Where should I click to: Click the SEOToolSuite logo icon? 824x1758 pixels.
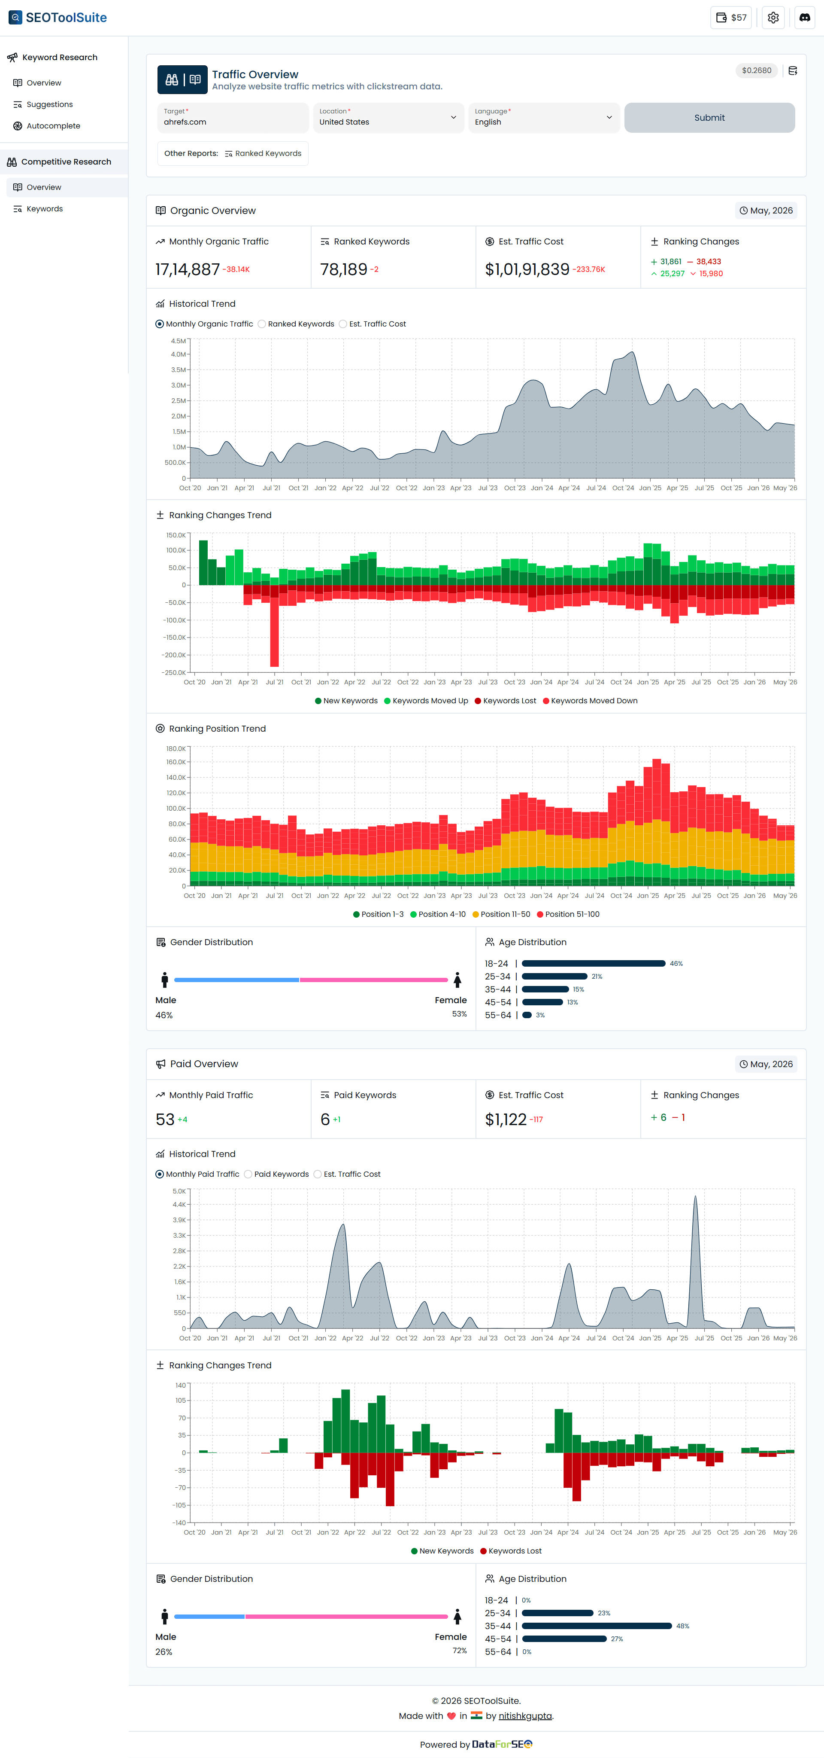15,17
